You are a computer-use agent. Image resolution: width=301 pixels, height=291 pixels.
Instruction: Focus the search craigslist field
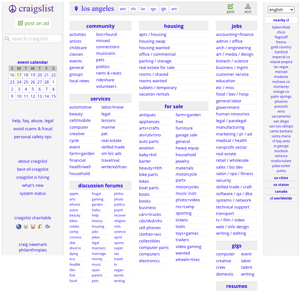point(33,39)
